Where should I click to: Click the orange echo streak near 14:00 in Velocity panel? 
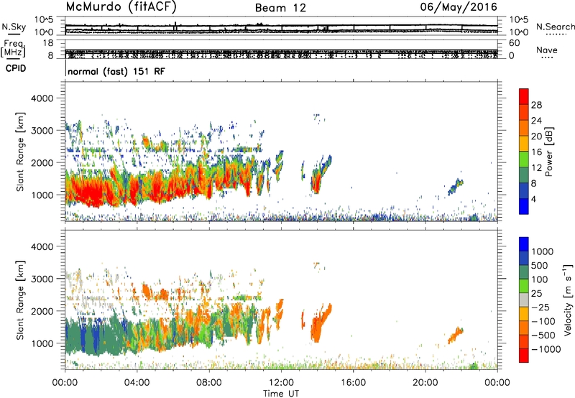point(321,323)
